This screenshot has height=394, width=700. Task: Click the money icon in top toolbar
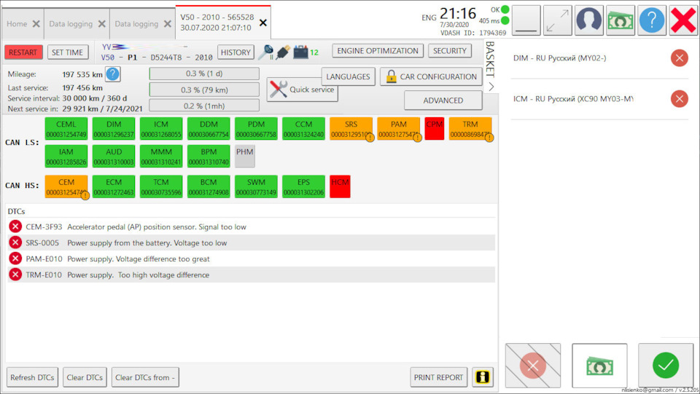pyautogui.click(x=621, y=20)
